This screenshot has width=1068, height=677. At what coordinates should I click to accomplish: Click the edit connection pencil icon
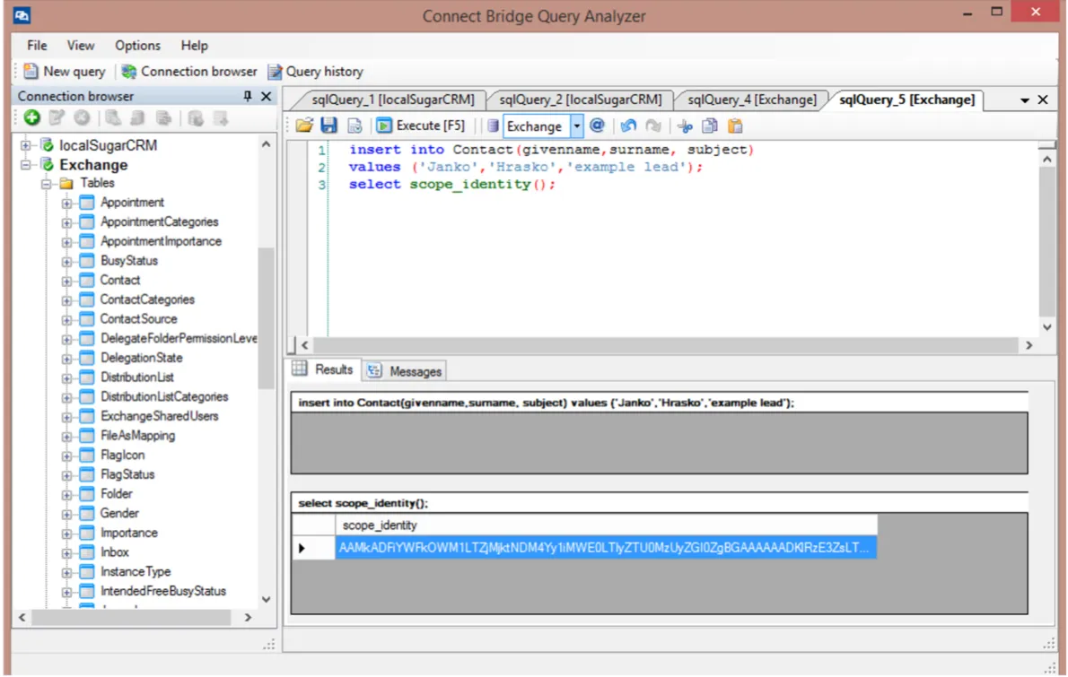point(57,117)
